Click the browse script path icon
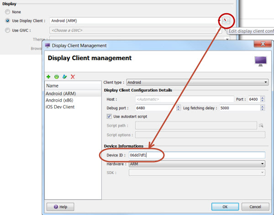274x215 pixels. [261, 125]
